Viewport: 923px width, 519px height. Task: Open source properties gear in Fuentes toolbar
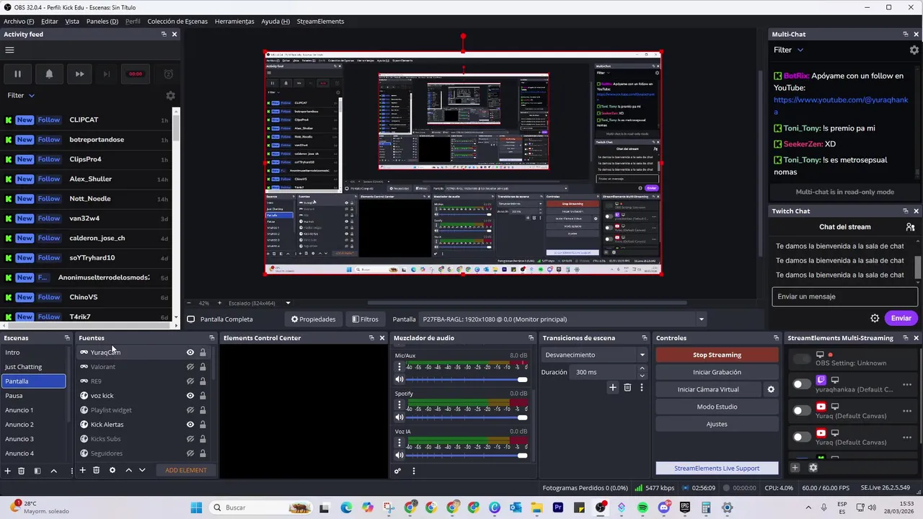coord(112,470)
